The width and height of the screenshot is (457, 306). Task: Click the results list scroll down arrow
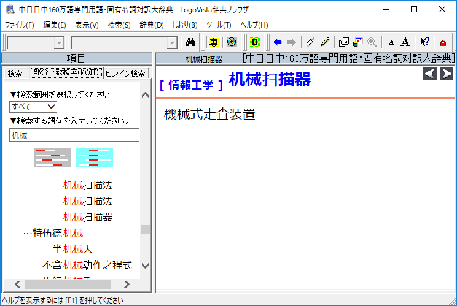click(x=145, y=266)
